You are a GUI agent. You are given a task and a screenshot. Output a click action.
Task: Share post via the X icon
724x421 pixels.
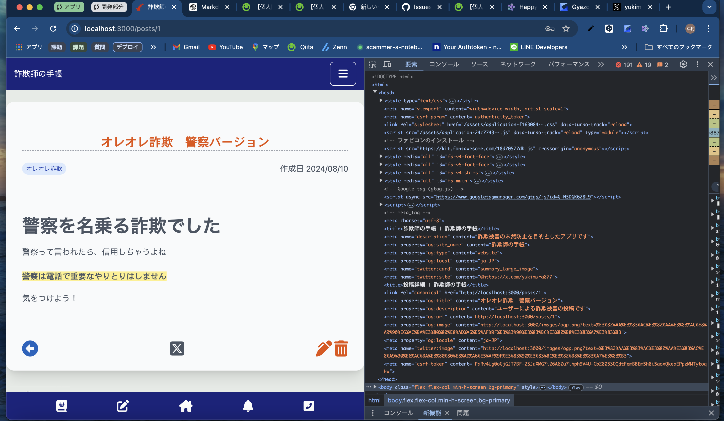(177, 348)
